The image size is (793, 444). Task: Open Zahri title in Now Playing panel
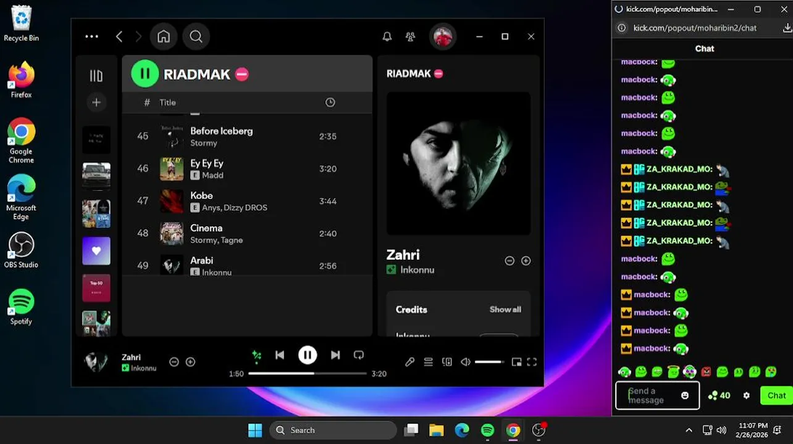[403, 255]
